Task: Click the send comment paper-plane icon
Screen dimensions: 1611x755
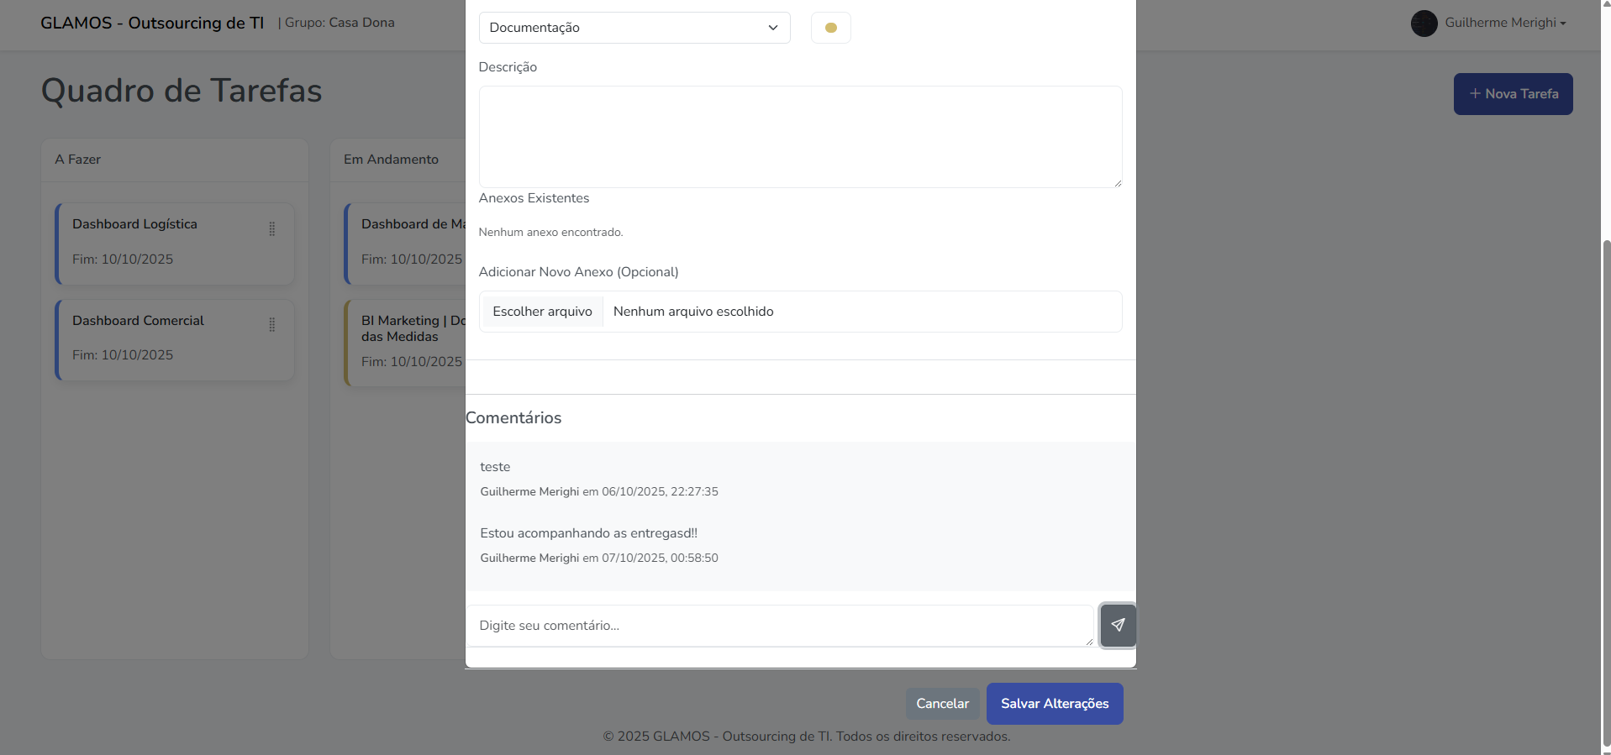Action: point(1118,625)
